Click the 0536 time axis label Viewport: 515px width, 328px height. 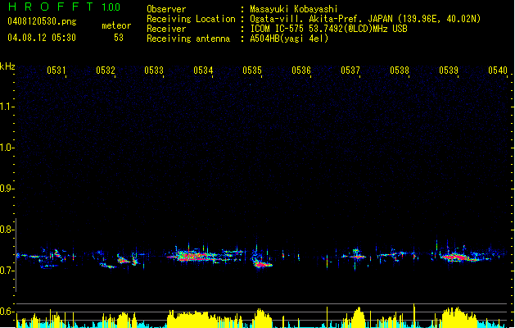coord(301,71)
